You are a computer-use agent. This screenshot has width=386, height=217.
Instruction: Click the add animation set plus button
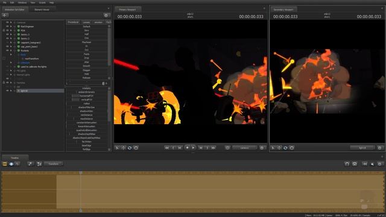pos(5,15)
